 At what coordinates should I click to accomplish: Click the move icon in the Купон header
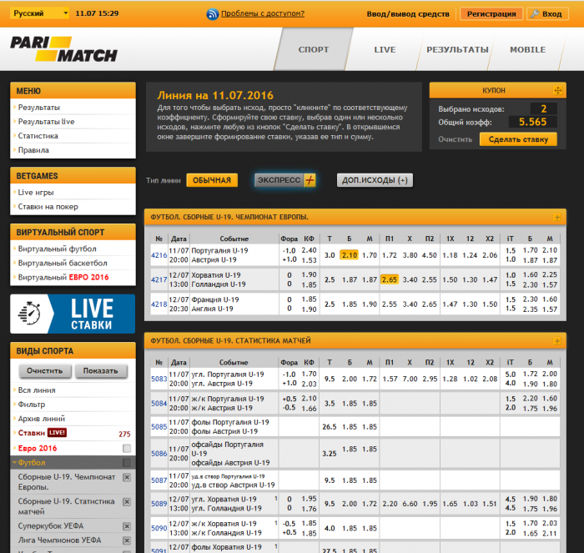(558, 90)
